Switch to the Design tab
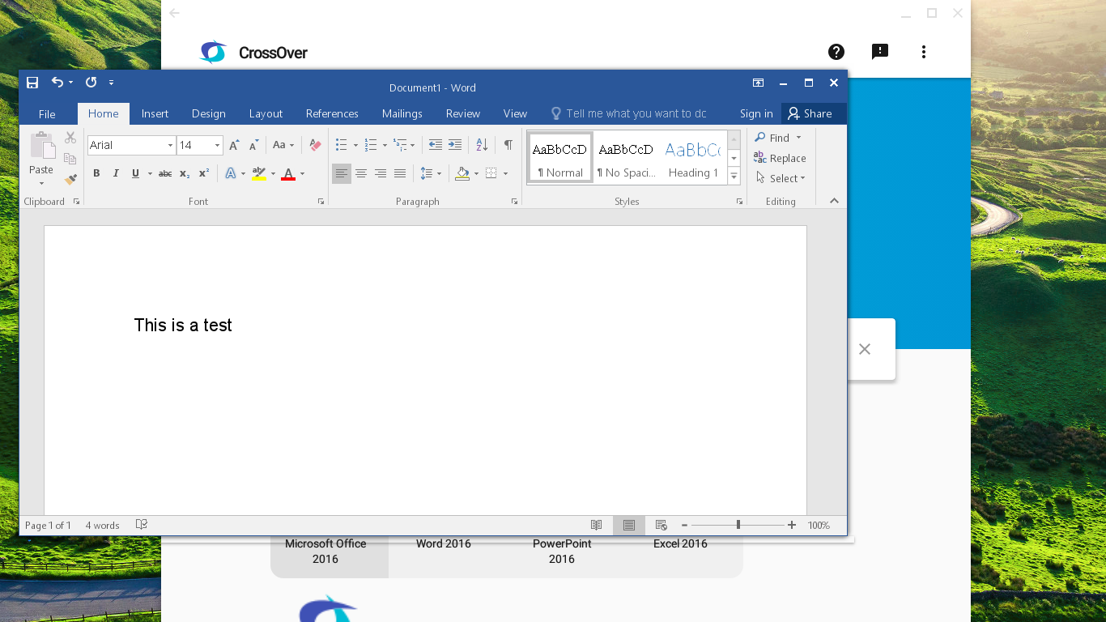Image resolution: width=1106 pixels, height=622 pixels. (209, 113)
